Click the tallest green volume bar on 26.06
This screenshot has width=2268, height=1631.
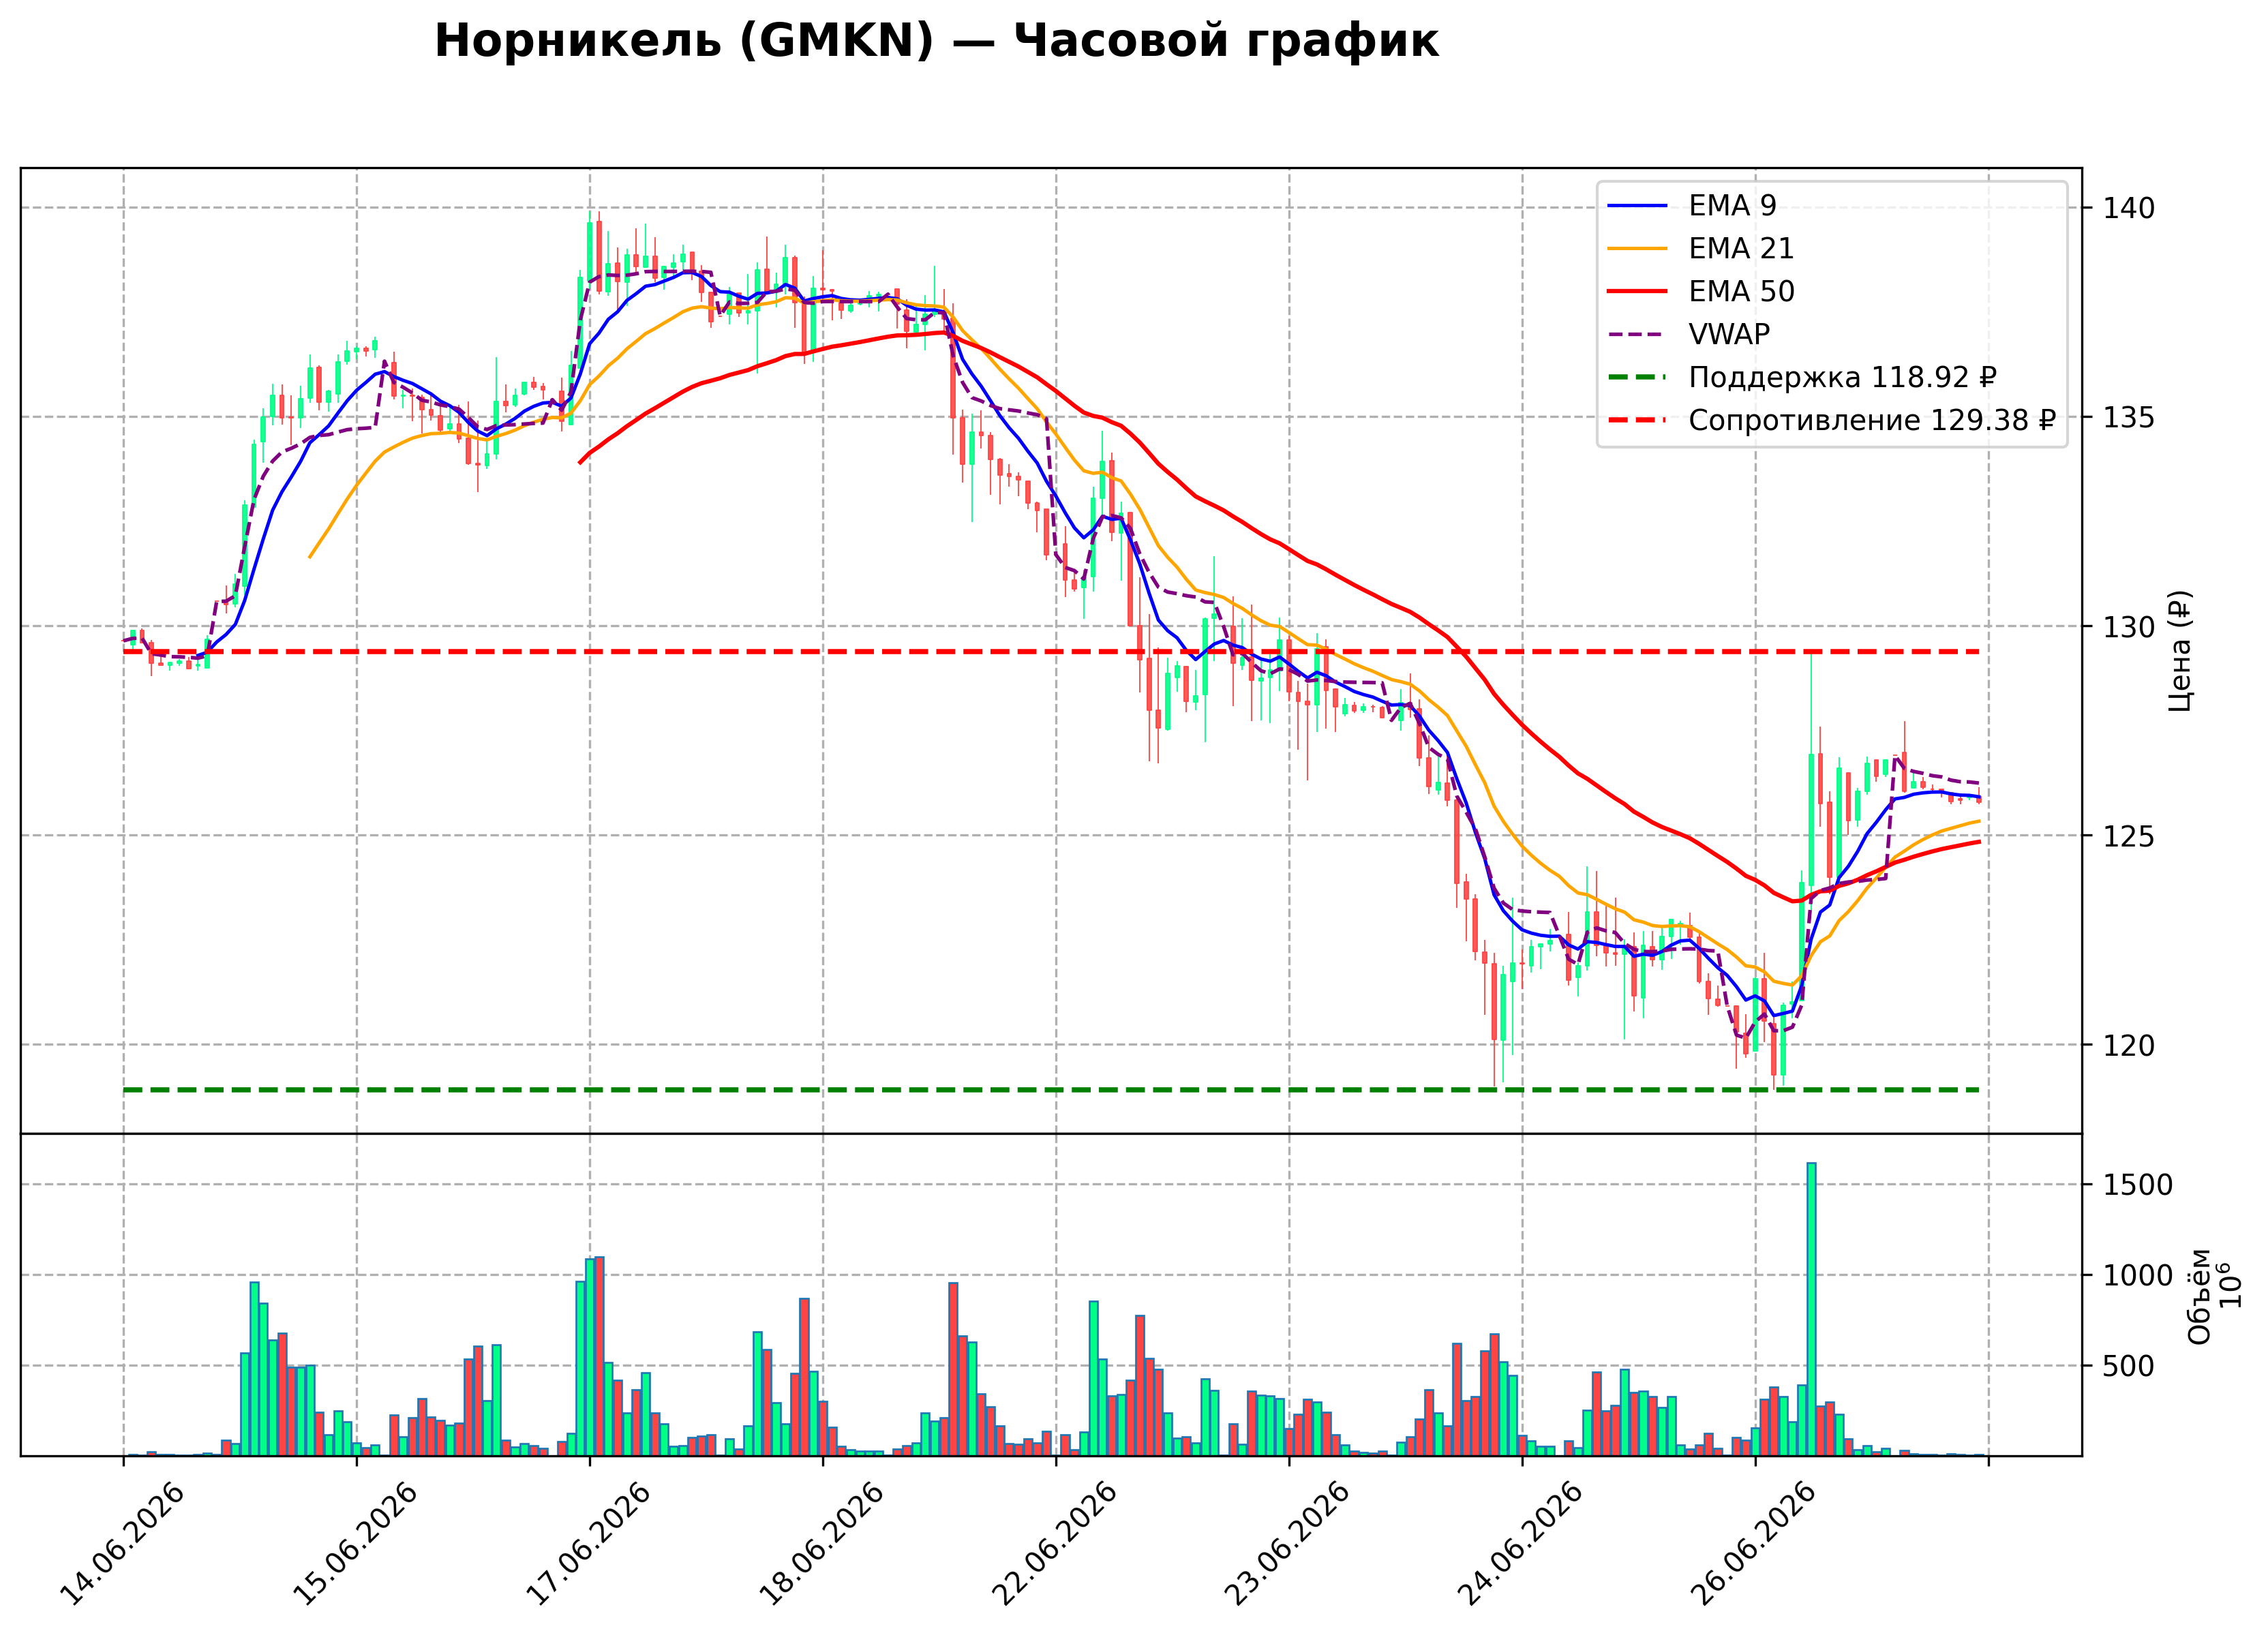(1811, 1309)
